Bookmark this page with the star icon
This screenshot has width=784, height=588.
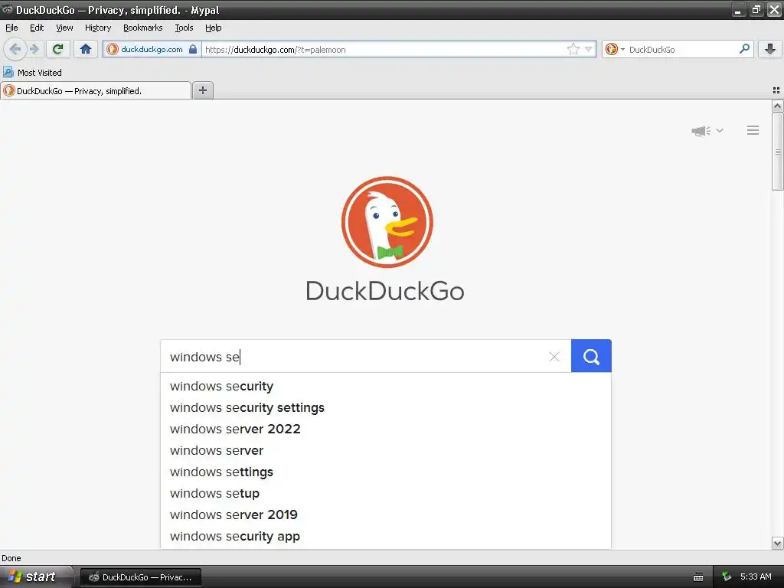click(573, 49)
